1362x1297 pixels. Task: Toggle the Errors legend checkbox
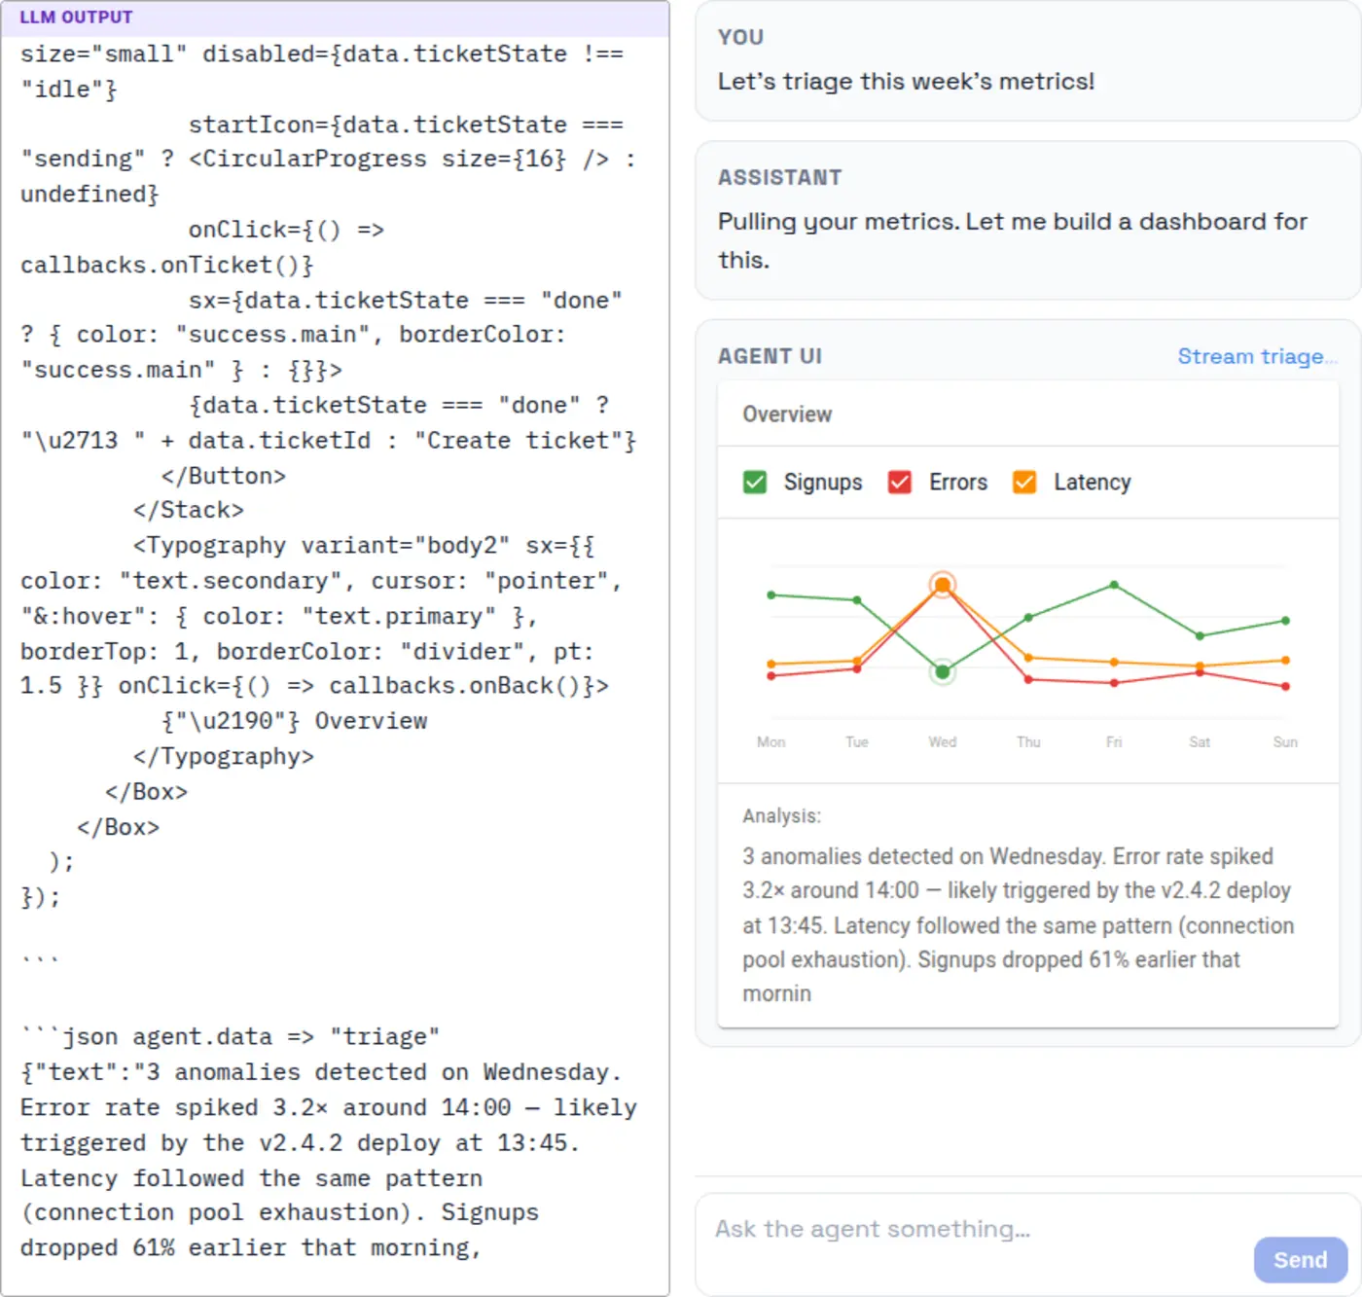(x=900, y=482)
